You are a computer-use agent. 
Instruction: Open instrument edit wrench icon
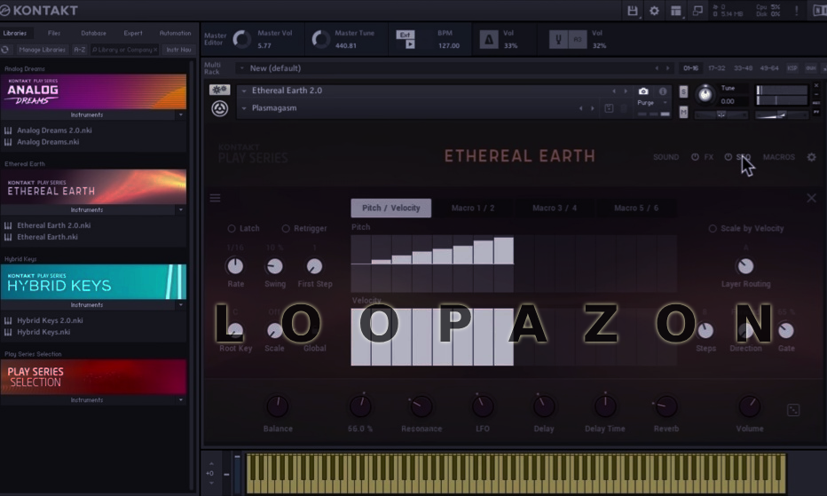click(x=219, y=90)
